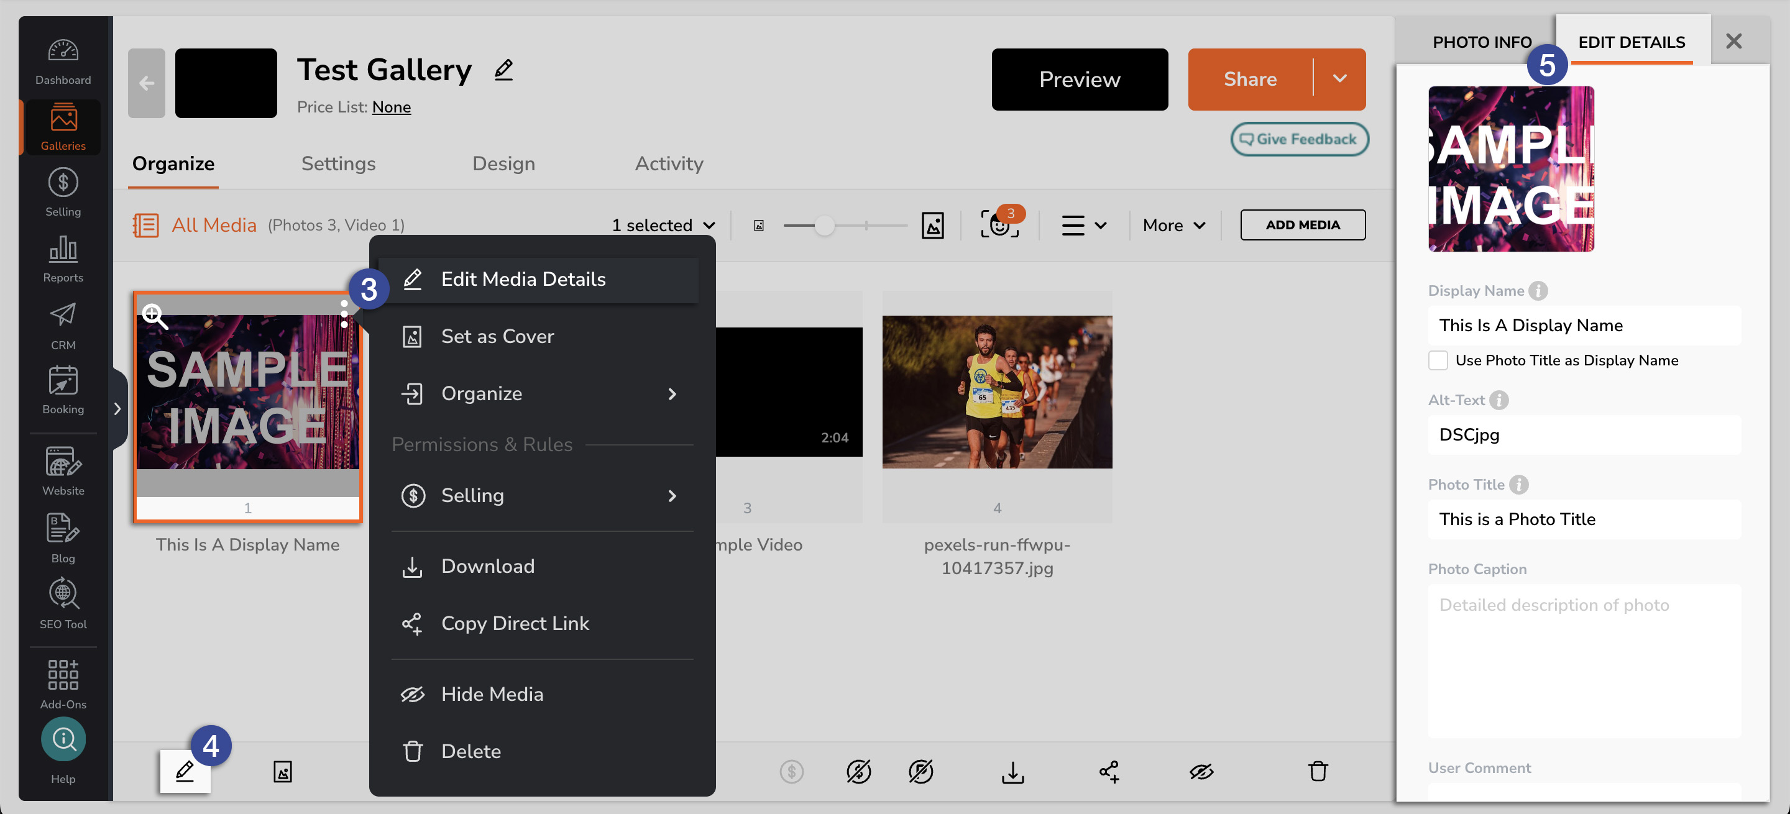Click the Photo Title input field
This screenshot has height=814, width=1790.
pos(1584,519)
